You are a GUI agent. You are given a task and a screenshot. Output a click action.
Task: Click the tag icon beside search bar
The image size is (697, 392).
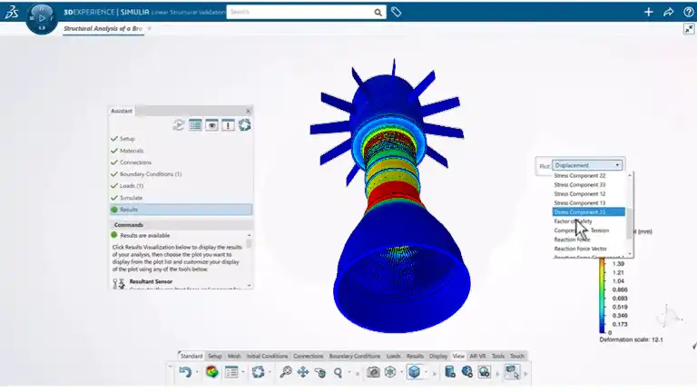pos(397,13)
